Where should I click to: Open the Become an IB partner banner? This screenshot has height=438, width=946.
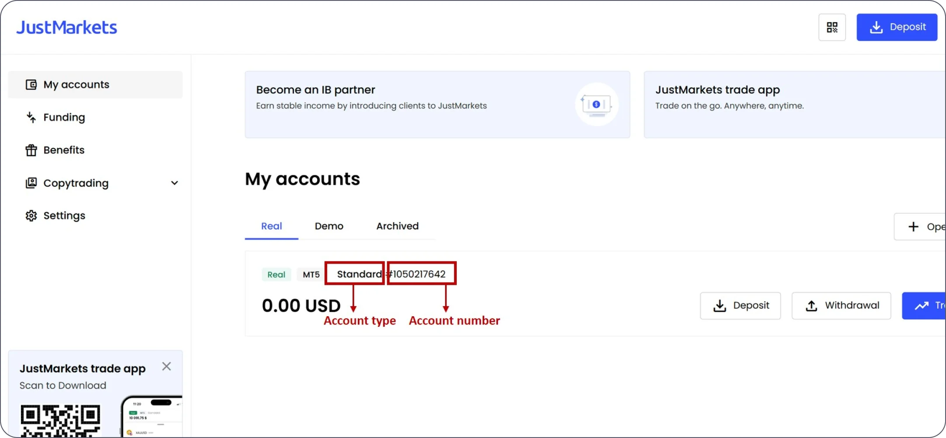pos(437,105)
